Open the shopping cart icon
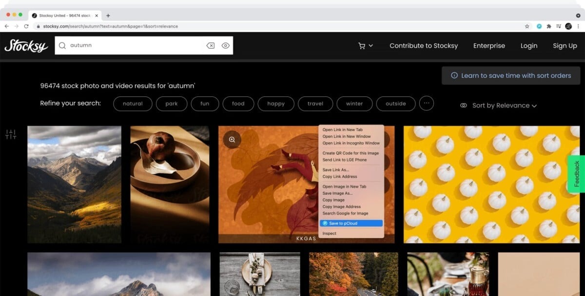The image size is (585, 296). click(x=361, y=46)
